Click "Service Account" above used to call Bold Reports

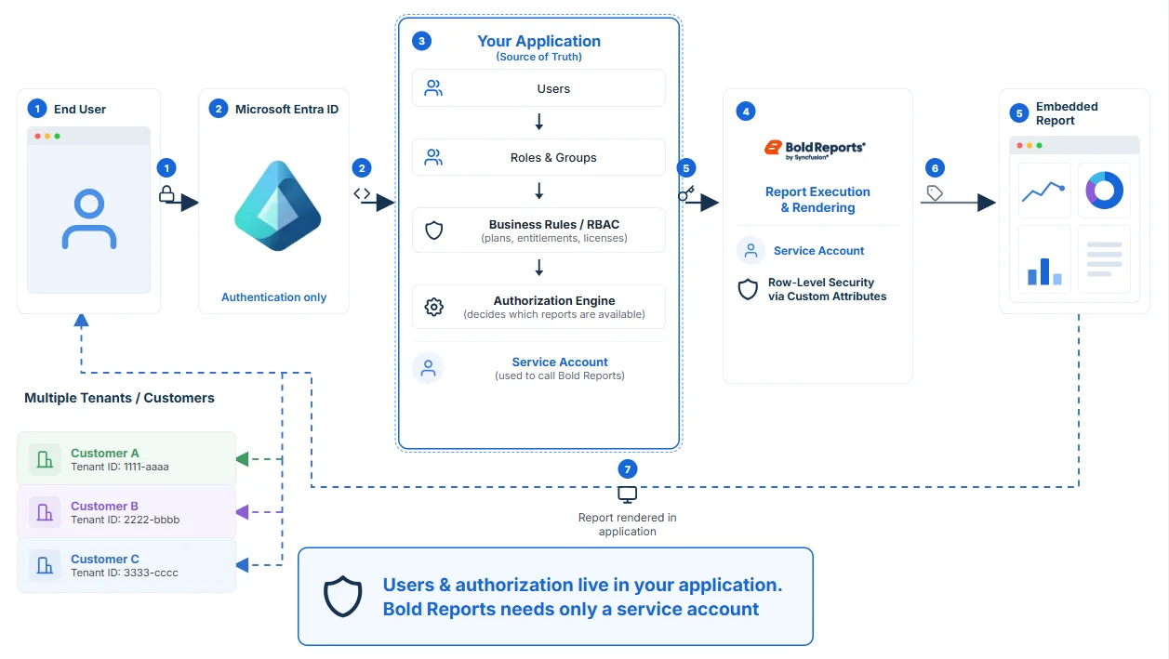(560, 362)
